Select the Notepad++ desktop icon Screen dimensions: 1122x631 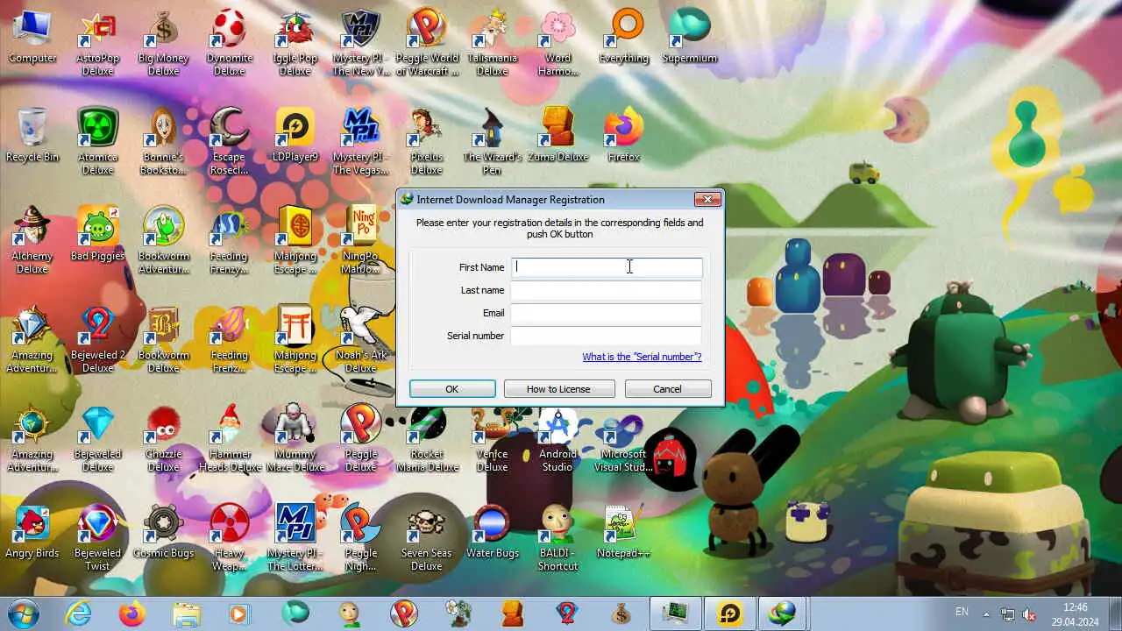point(624,532)
